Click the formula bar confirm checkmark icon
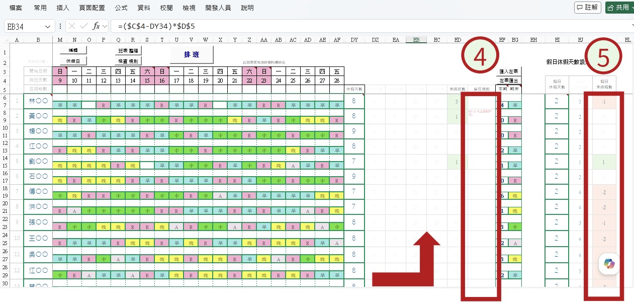The image size is (634, 303). pos(84,26)
